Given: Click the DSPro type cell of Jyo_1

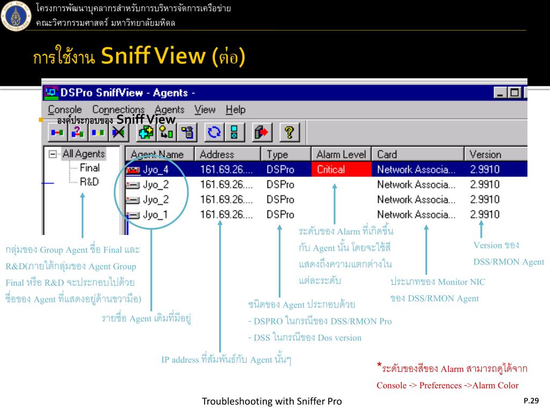Looking at the screenshot, I should pyautogui.click(x=280, y=215).
